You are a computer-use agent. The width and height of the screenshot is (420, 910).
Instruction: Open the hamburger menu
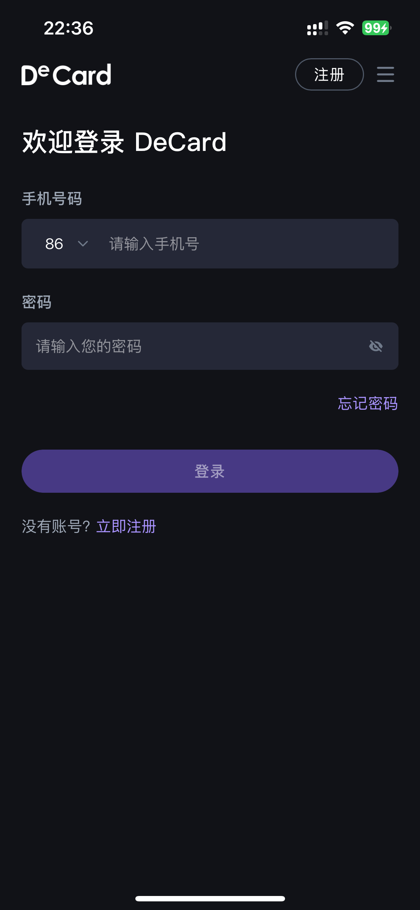coord(385,74)
